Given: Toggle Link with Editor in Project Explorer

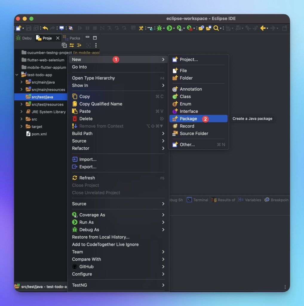Looking at the screenshot, I should click(x=72, y=45).
